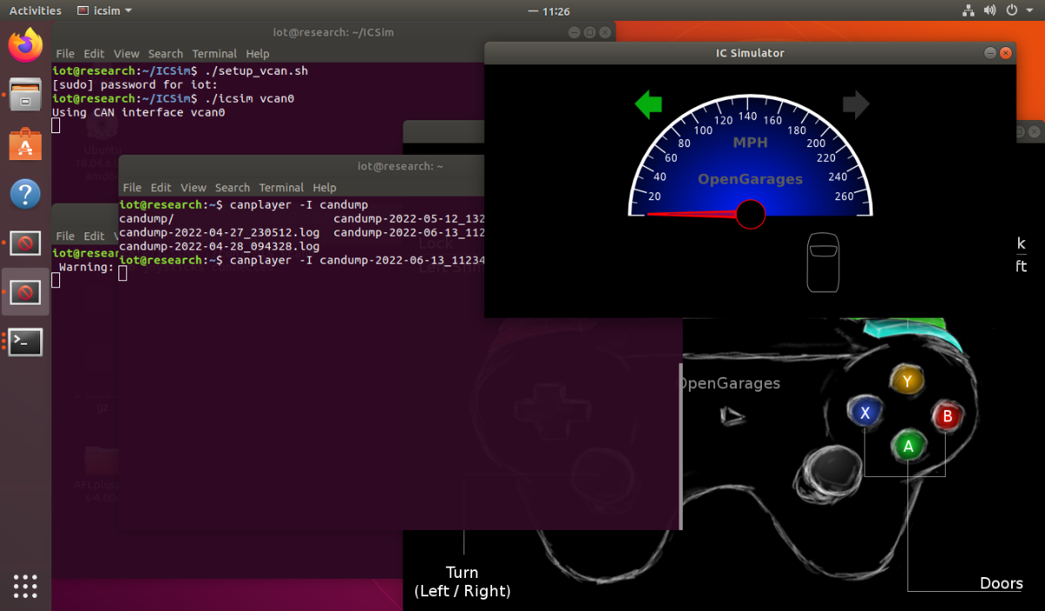This screenshot has width=1045, height=611.
Task: Click the front terminal scrollbar
Action: [x=679, y=446]
